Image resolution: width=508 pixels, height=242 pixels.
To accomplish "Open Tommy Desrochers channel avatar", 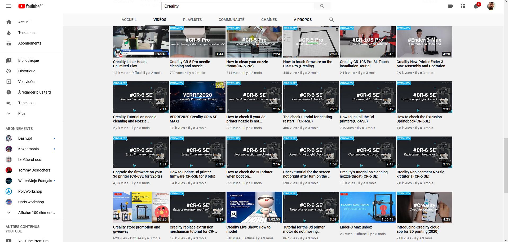I will pos(9,170).
